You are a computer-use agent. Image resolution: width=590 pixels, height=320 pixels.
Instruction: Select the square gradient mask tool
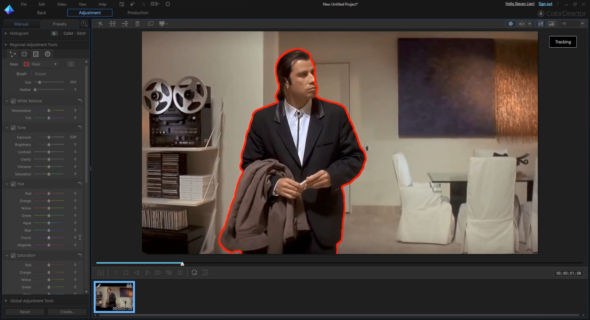36,54
